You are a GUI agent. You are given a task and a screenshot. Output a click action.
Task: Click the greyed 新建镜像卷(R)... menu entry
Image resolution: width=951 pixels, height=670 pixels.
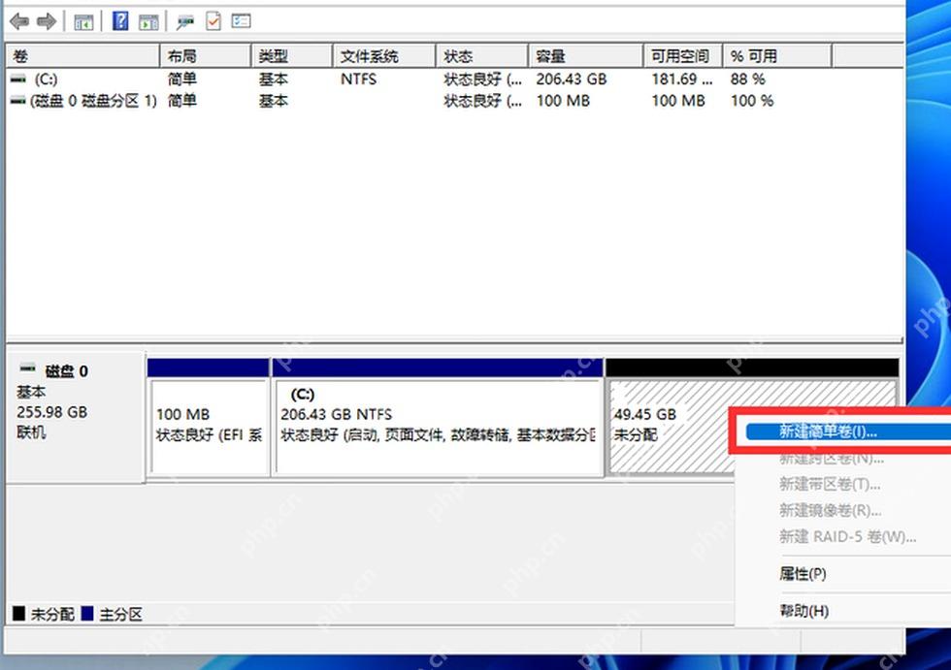pos(831,511)
